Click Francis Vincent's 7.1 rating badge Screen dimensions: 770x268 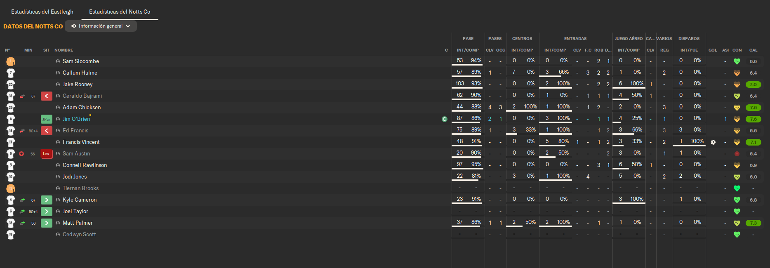pyautogui.click(x=754, y=142)
